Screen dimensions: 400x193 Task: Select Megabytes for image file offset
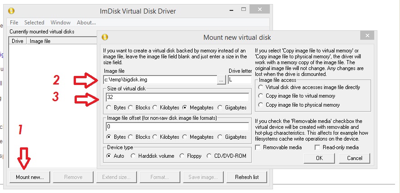point(198,137)
